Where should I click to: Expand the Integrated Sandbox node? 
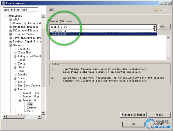(15, 56)
